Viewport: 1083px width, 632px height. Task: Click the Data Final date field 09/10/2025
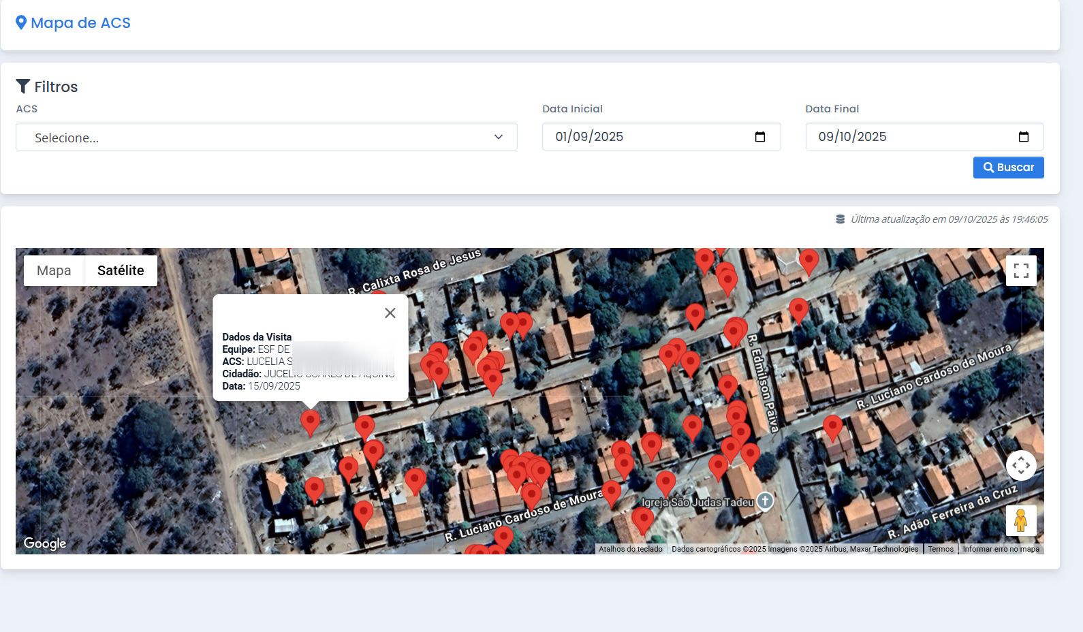tap(924, 137)
